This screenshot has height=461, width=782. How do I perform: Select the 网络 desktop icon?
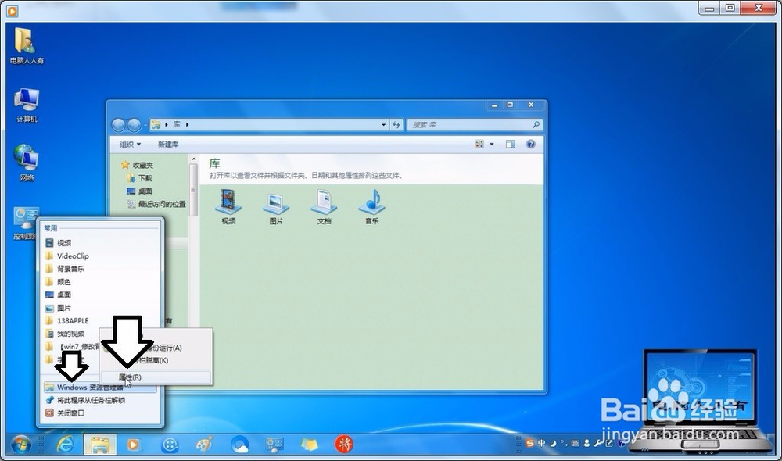[x=27, y=163]
